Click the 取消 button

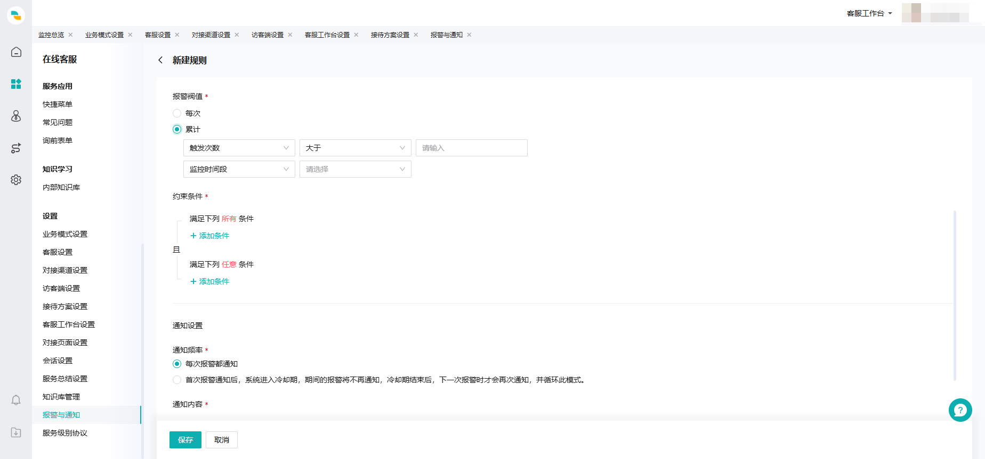point(222,440)
